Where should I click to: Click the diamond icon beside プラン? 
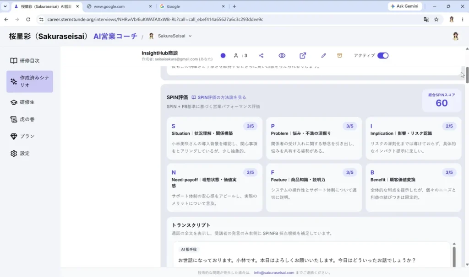click(13, 136)
